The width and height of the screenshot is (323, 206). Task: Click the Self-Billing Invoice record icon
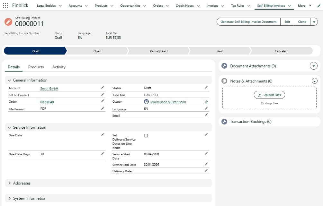click(x=8, y=22)
